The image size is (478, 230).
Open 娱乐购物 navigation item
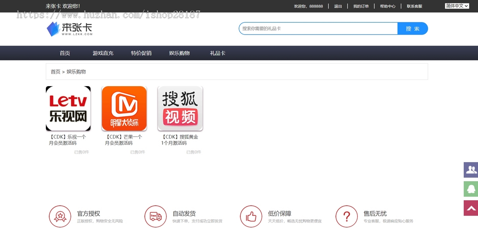pyautogui.click(x=180, y=53)
